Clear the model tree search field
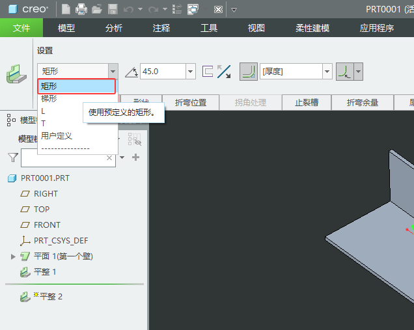This screenshot has height=330, width=414. click(x=109, y=158)
